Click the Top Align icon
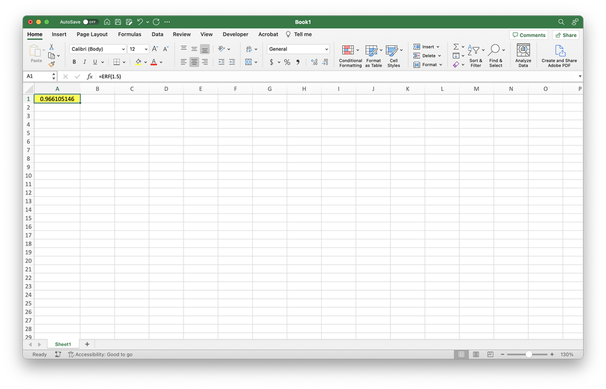Screen dimensions: 606x389 184,48
